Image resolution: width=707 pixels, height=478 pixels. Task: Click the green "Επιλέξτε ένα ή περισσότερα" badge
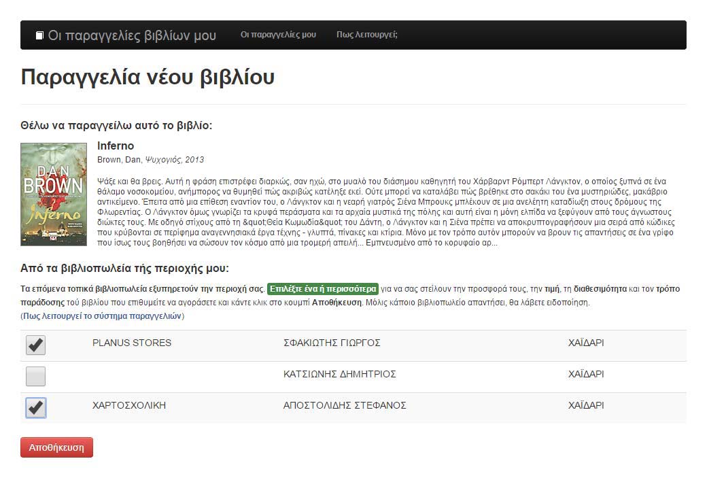pos(322,289)
